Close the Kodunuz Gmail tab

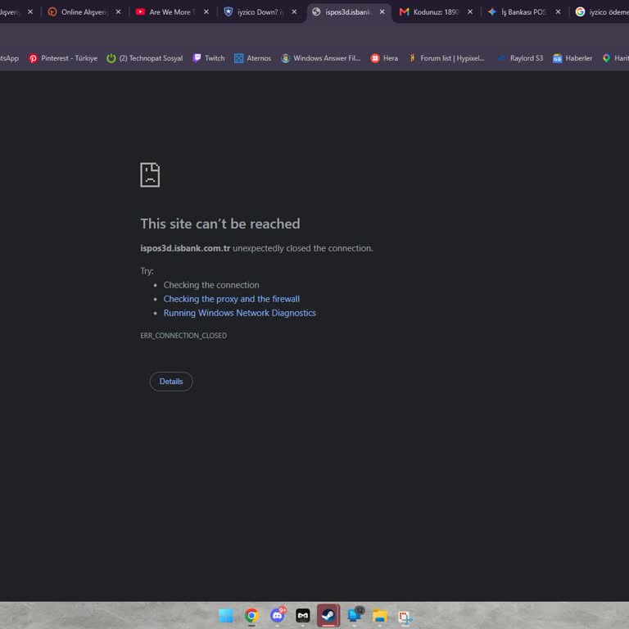[x=470, y=12]
